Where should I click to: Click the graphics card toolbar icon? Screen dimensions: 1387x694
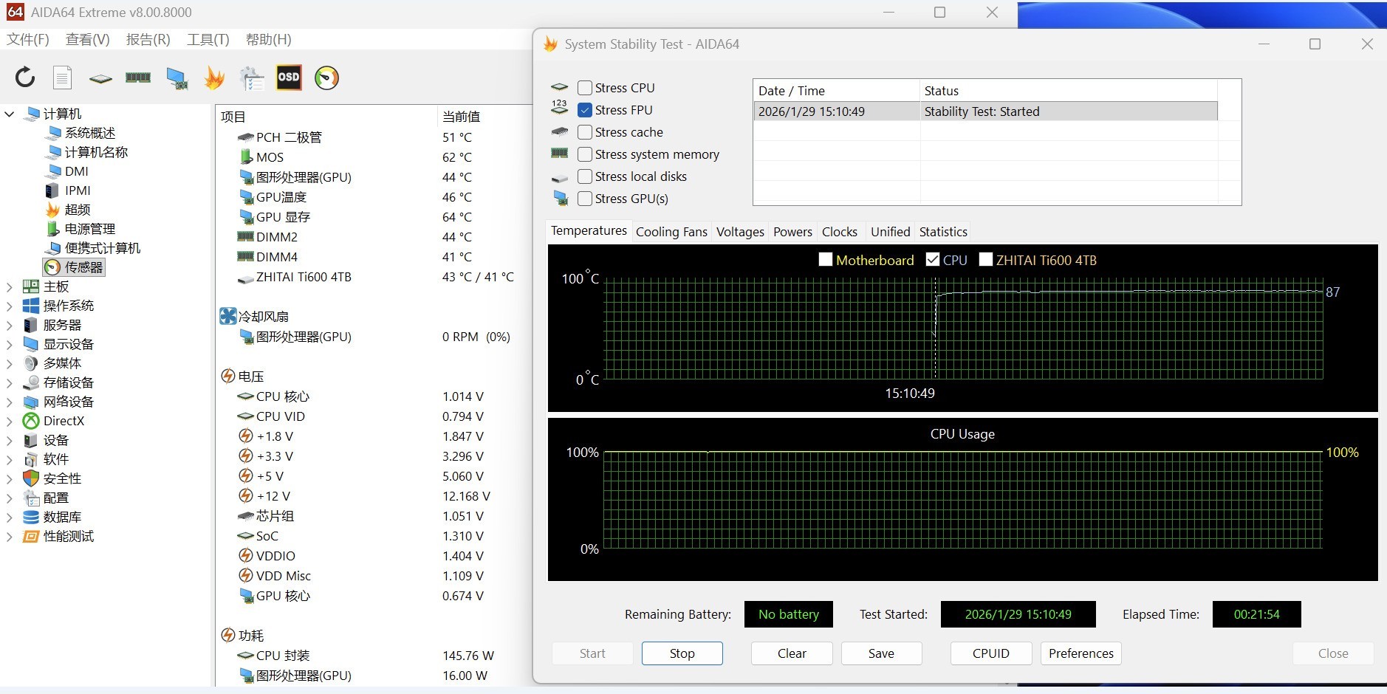tap(175, 78)
